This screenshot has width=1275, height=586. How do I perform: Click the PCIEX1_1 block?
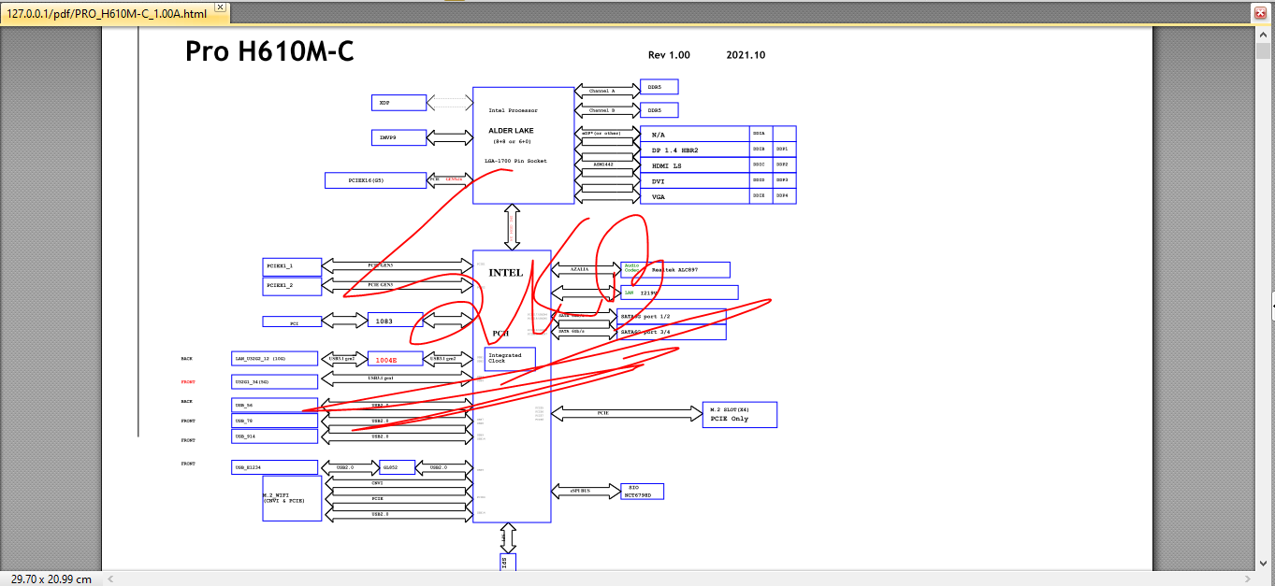(x=293, y=266)
